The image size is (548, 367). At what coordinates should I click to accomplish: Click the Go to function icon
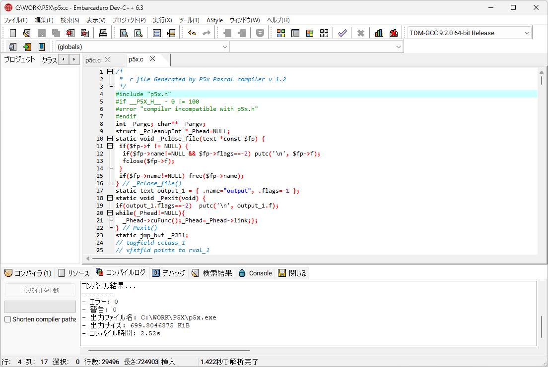click(156, 33)
